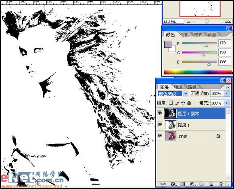Close the layers panel
234x189 pixels.
[x=228, y=80]
